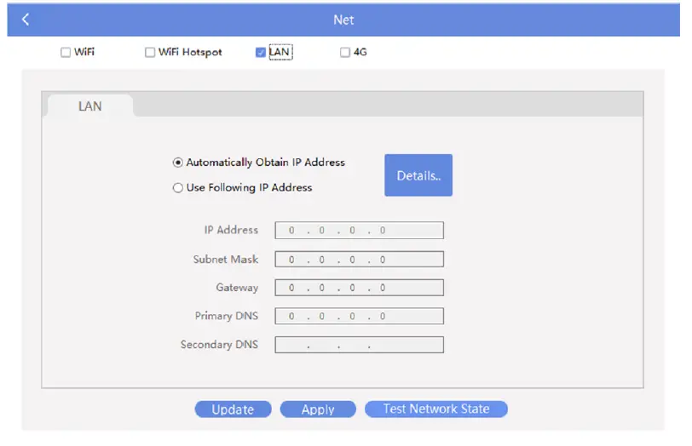Screen dimensions: 692x446
Task: Enable the WiFi checkbox
Action: coord(66,53)
